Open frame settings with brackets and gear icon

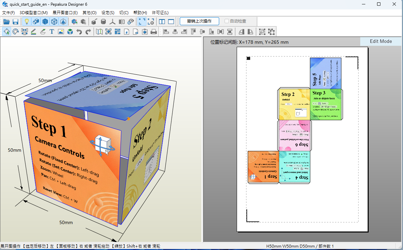coord(151,22)
